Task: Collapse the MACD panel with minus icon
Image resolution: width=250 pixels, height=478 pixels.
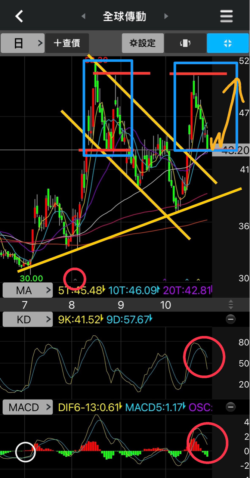Action: pos(231,407)
